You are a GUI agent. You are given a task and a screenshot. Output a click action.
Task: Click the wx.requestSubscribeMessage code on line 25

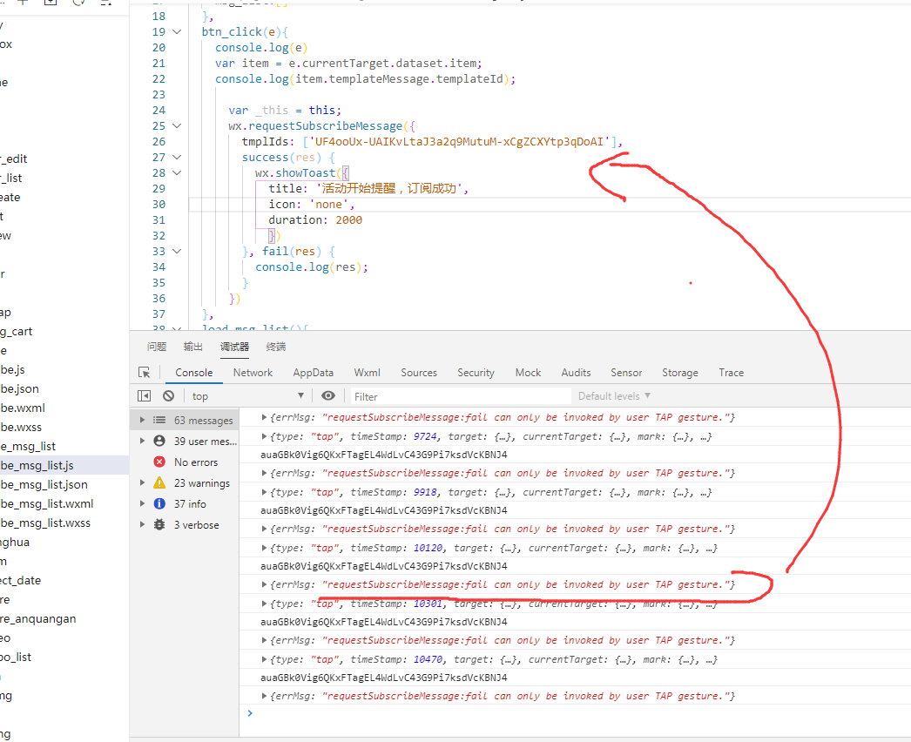click(x=322, y=126)
